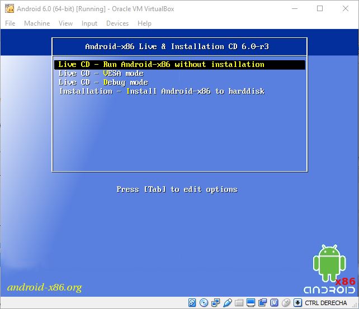Open the Machine menu
Image resolution: width=359 pixels, height=309 pixels.
click(x=37, y=23)
